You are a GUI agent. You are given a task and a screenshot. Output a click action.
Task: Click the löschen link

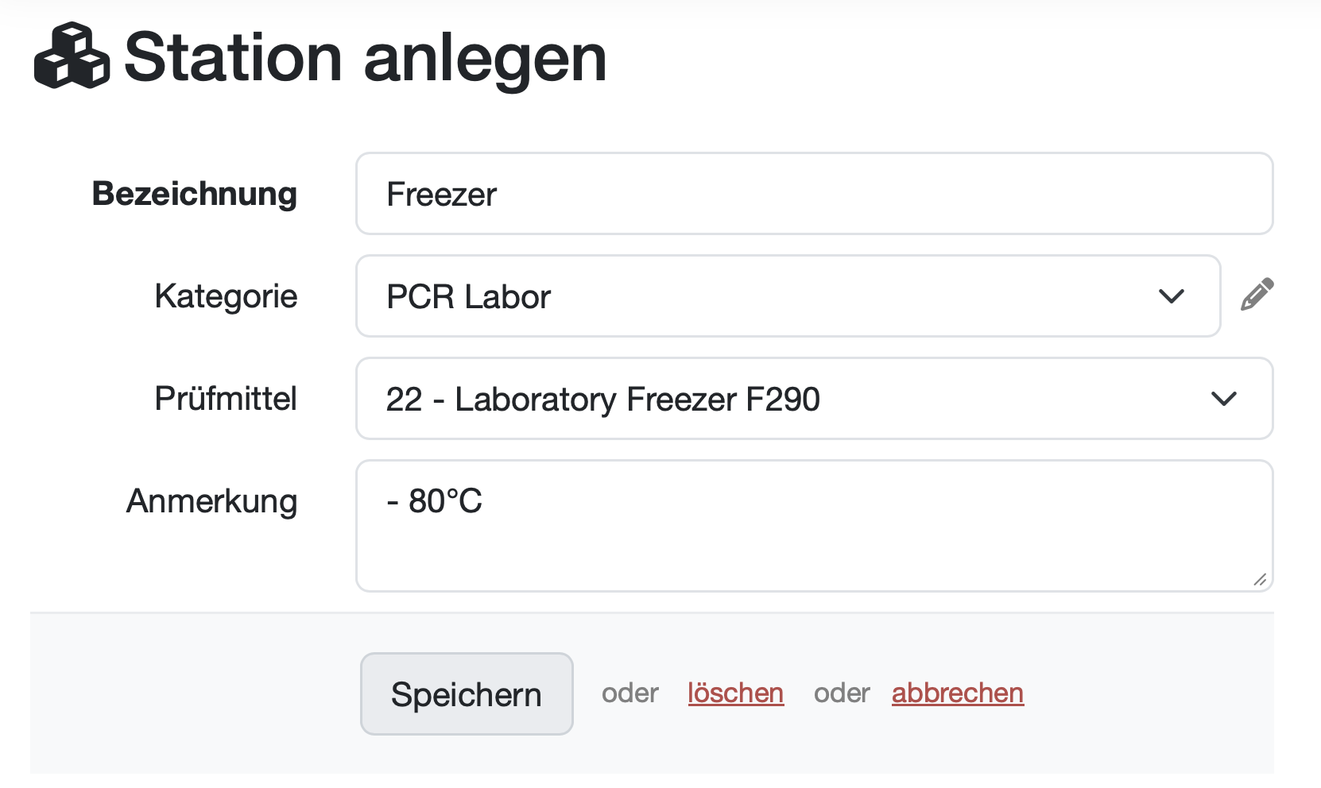tap(735, 693)
